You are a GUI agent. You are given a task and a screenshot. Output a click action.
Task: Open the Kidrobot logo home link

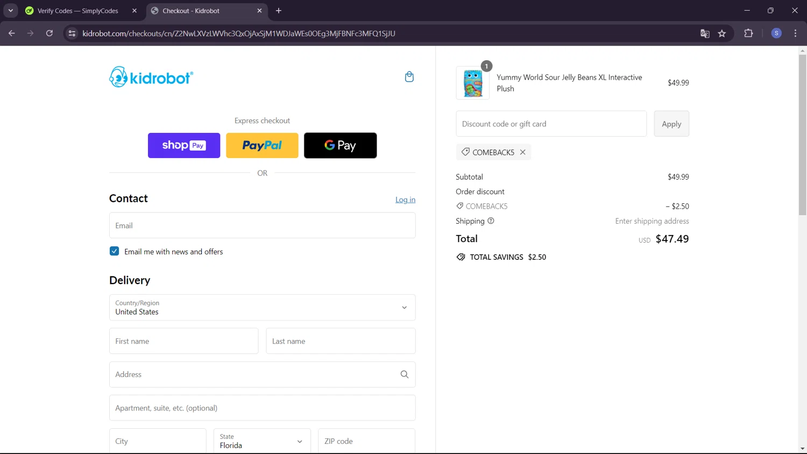pos(151,77)
